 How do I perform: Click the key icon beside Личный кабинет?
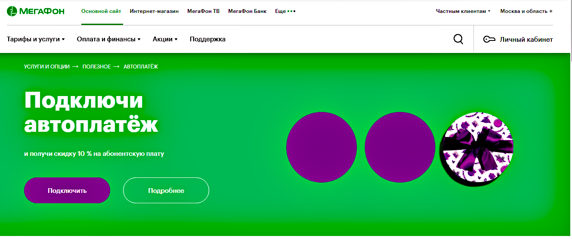click(x=489, y=40)
